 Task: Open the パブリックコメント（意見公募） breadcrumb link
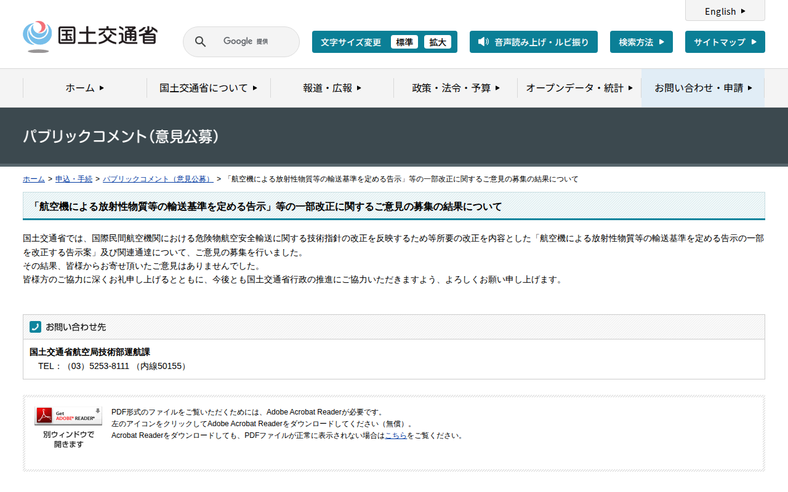click(158, 179)
